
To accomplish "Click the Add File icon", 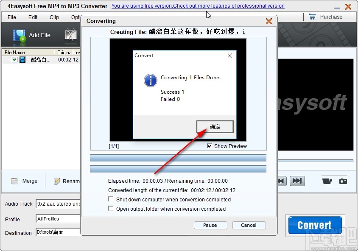I will pyautogui.click(x=20, y=35).
